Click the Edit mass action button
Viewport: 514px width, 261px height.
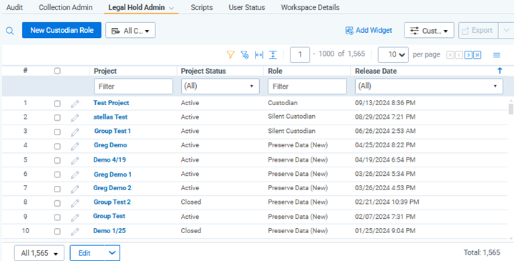click(87, 253)
